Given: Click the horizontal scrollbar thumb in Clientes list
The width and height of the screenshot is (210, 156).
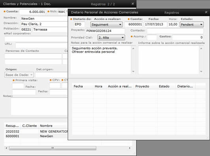Looking at the screenshot, I should click(x=53, y=148).
